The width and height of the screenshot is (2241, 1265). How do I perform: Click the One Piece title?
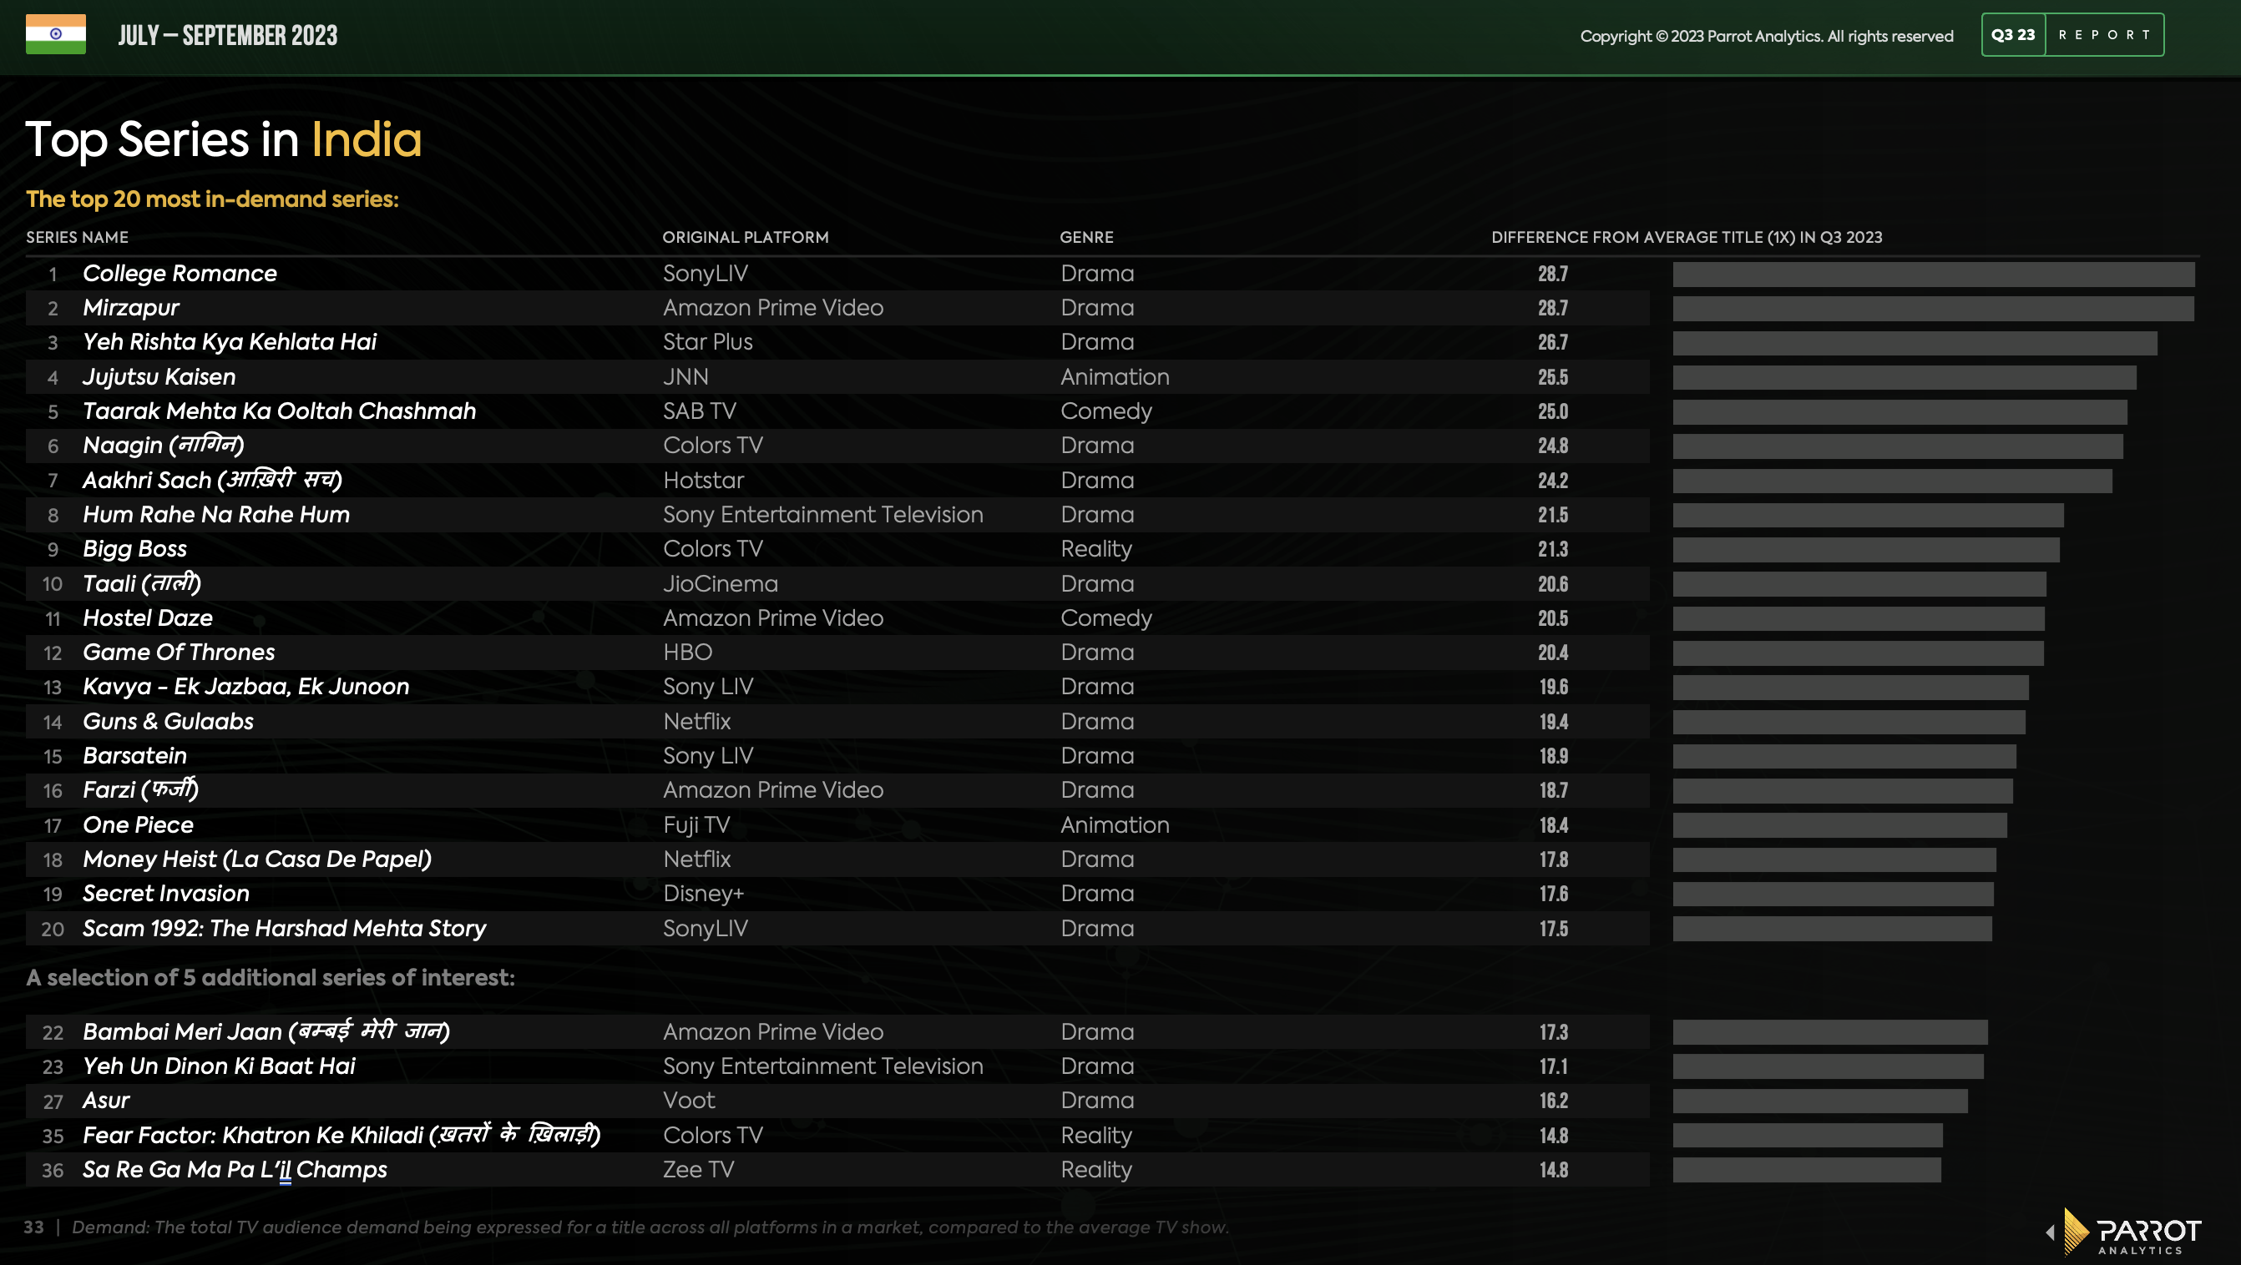click(138, 824)
